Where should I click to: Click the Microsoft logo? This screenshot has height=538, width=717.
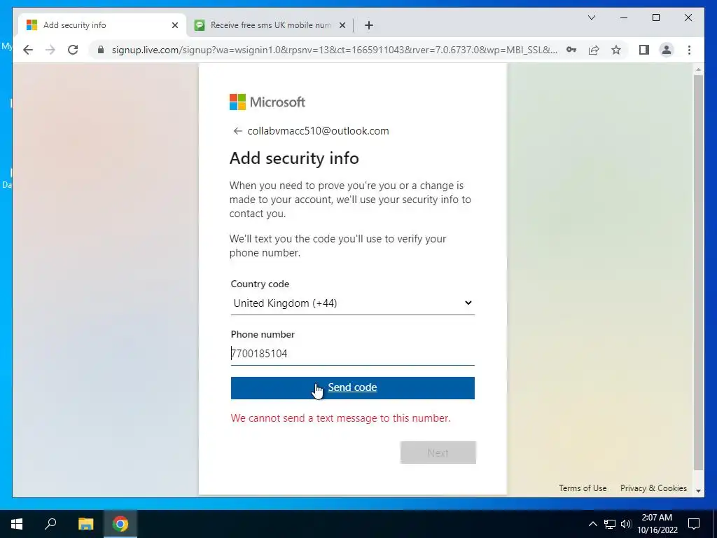tap(267, 102)
